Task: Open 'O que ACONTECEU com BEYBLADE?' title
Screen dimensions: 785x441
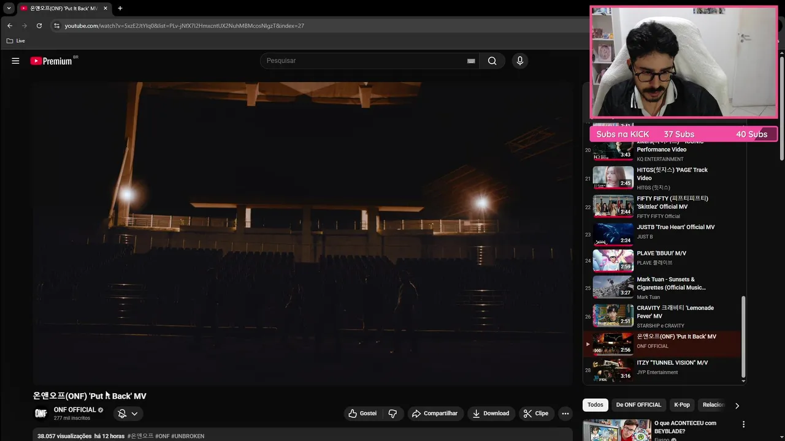Action: [x=685, y=427]
